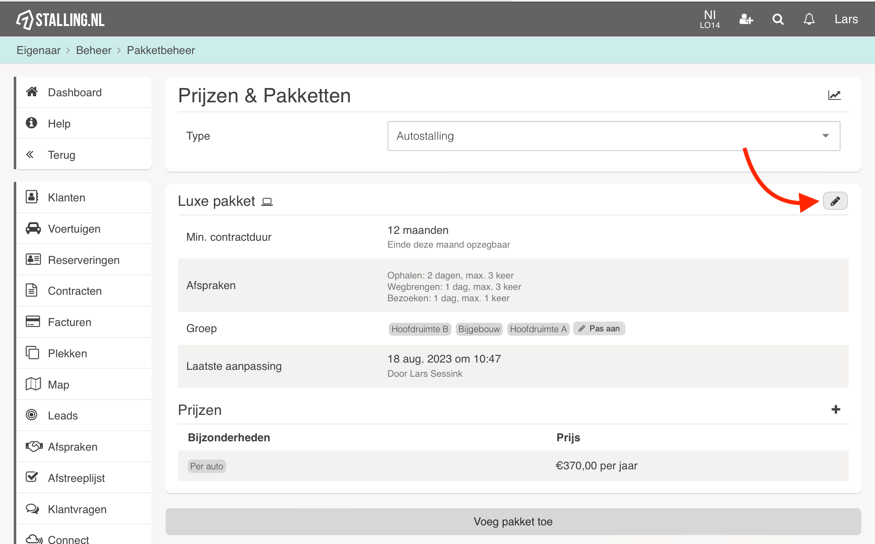The height and width of the screenshot is (544, 875).
Task: Go to Facturen in the sidebar
Action: [x=69, y=322]
